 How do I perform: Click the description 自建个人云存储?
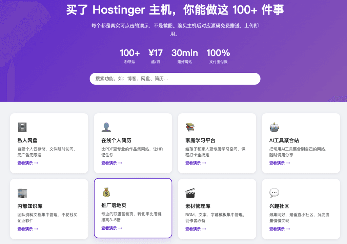(46, 152)
